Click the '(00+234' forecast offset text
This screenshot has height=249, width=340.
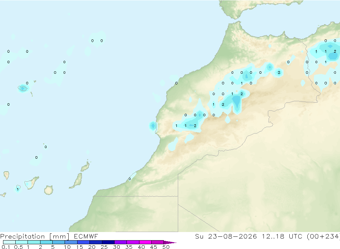[323, 236]
